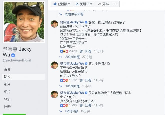Expand the 105則回覆 reply thread

tap(72, 86)
